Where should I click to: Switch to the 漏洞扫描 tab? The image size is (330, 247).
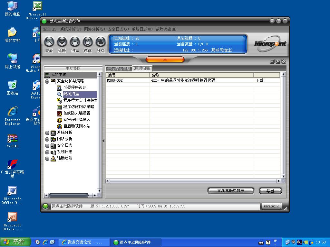(x=142, y=69)
